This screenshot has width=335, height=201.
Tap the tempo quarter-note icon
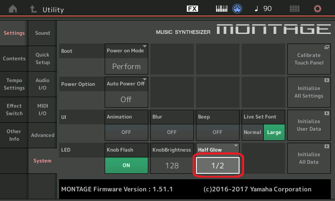pyautogui.click(x=256, y=9)
